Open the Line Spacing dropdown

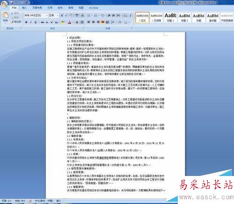113,22
